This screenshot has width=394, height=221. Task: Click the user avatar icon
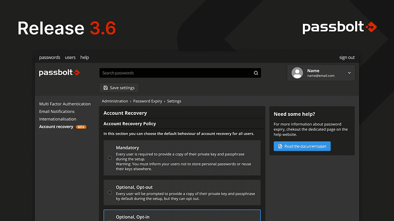pyautogui.click(x=297, y=73)
